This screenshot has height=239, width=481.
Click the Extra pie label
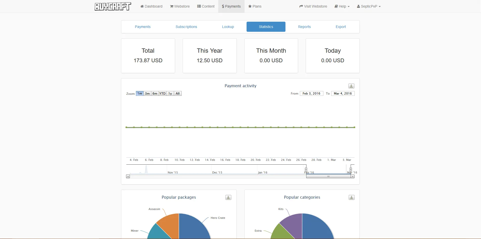(x=258, y=231)
